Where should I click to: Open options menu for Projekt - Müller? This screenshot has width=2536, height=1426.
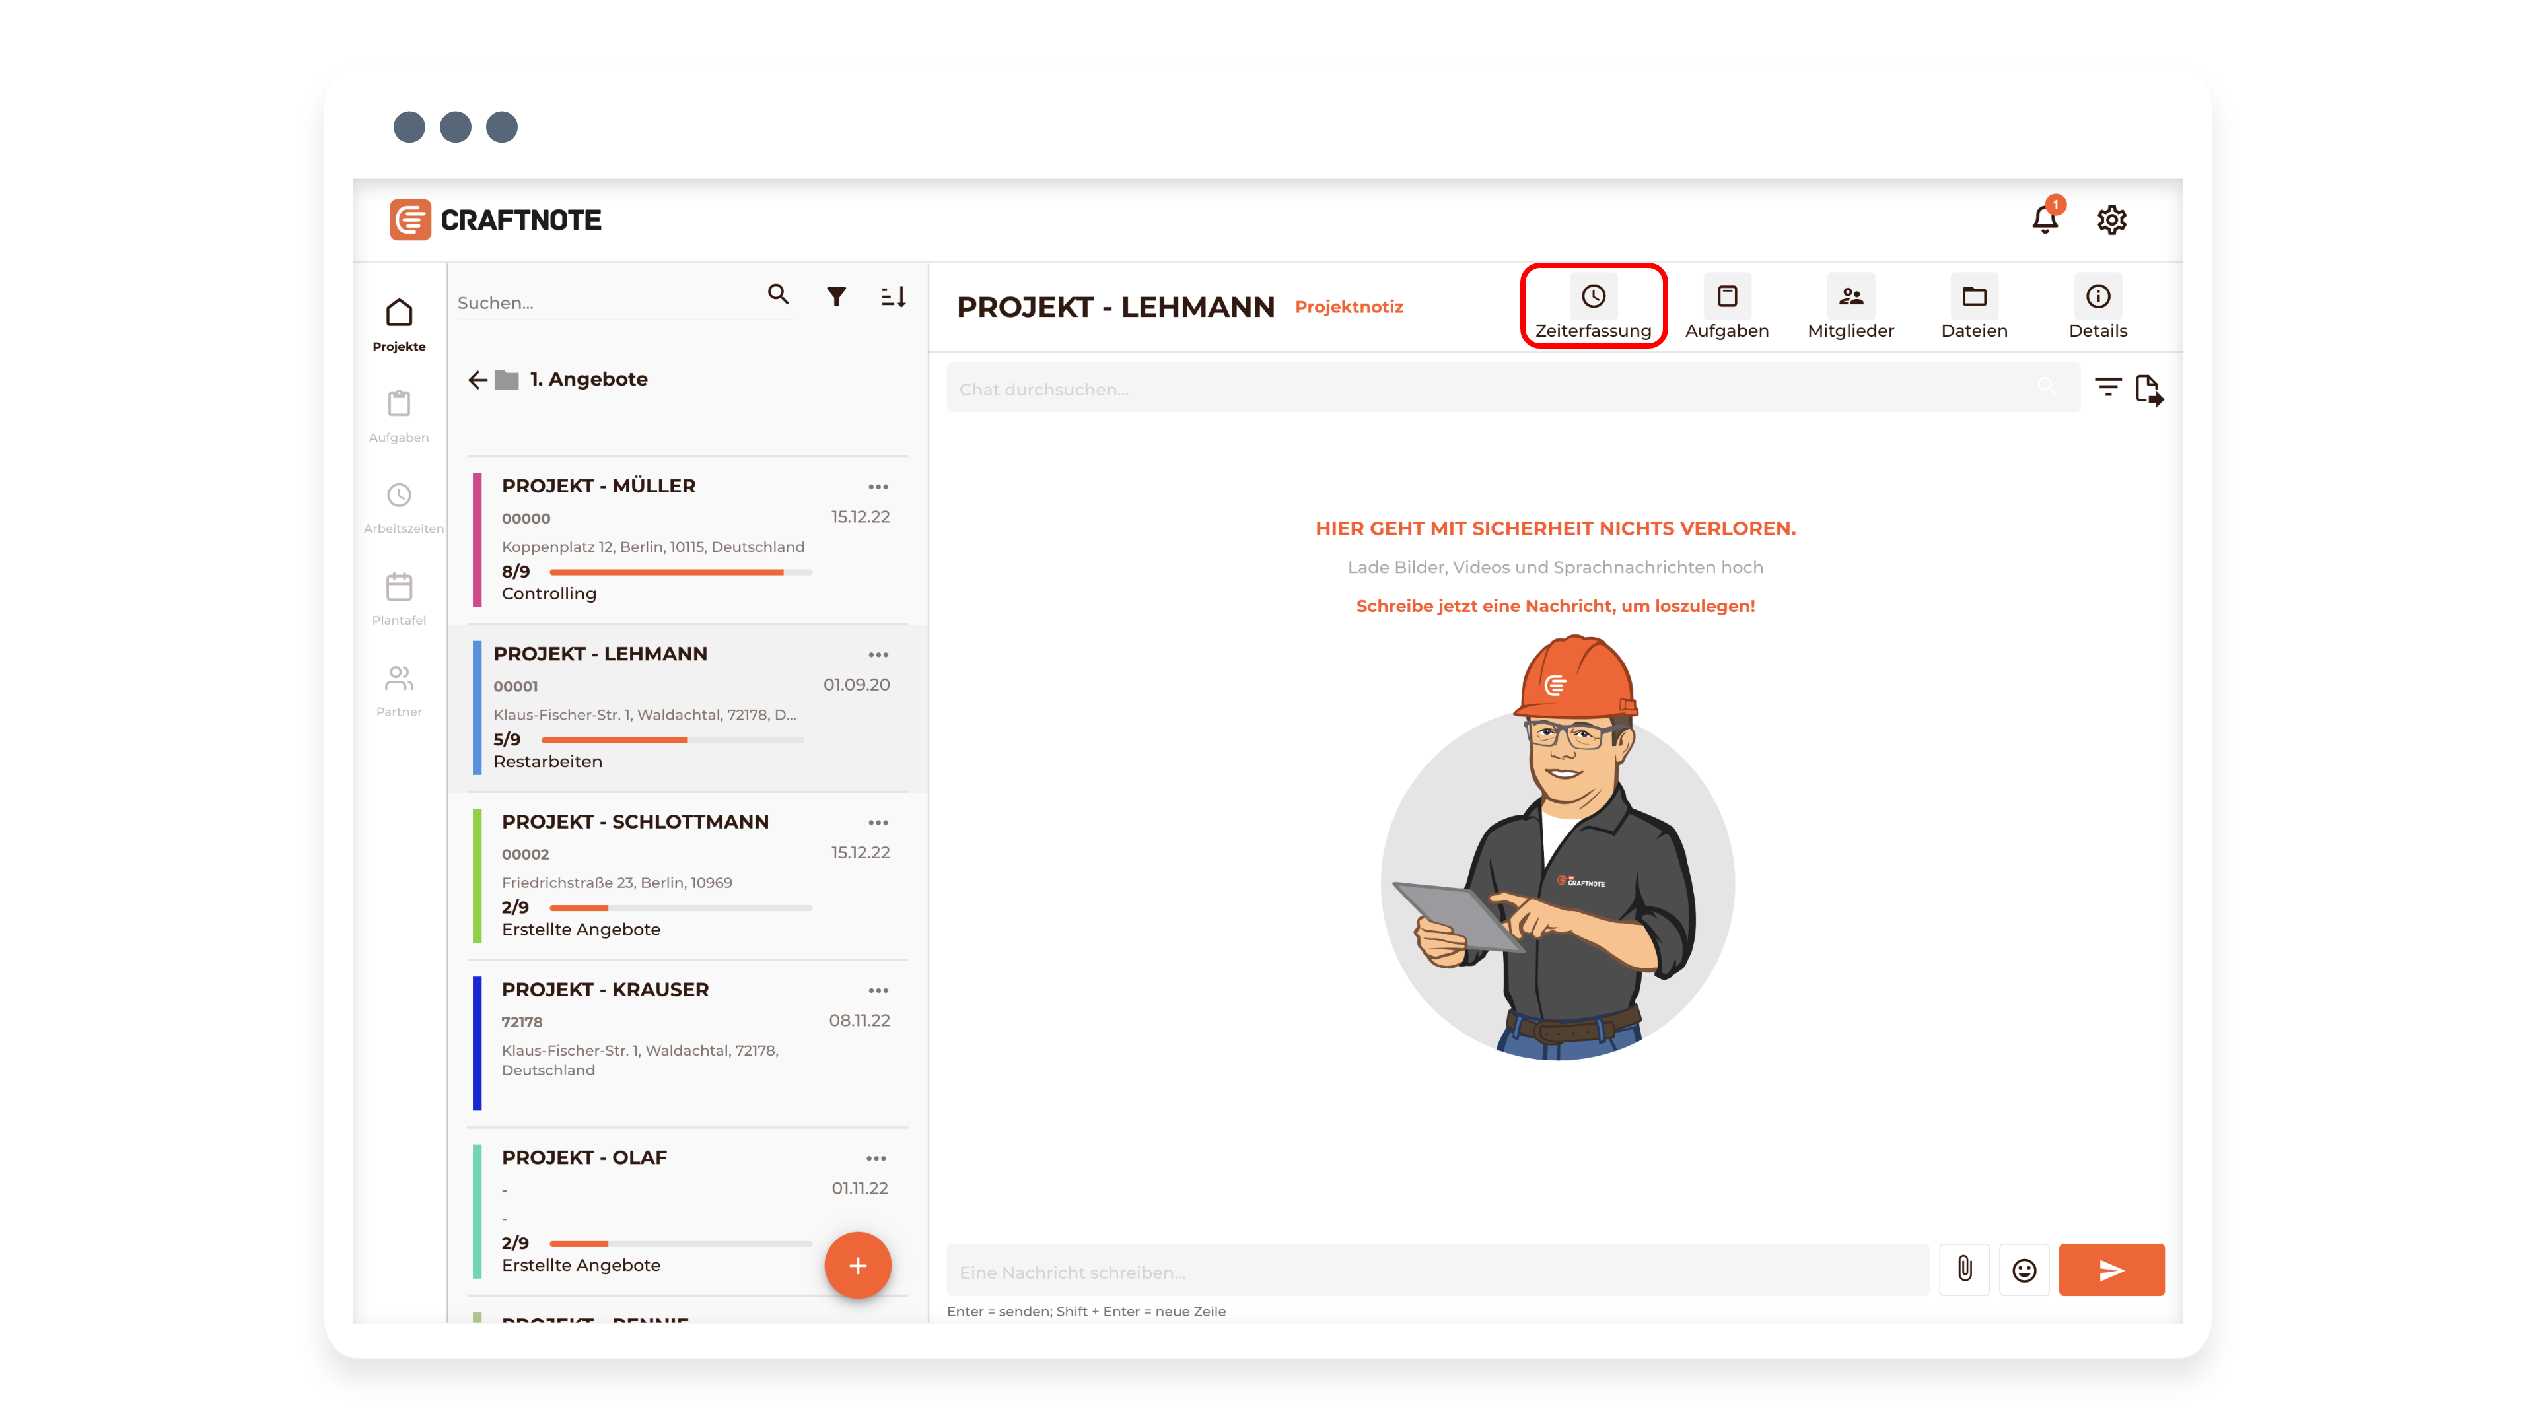(x=878, y=486)
